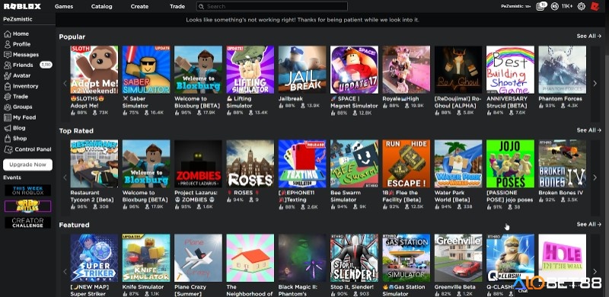Click See All for Featured

point(588,225)
